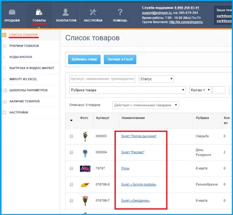Go to Наличие товаров in sidebar
233x215 pixels.
coord(25,101)
